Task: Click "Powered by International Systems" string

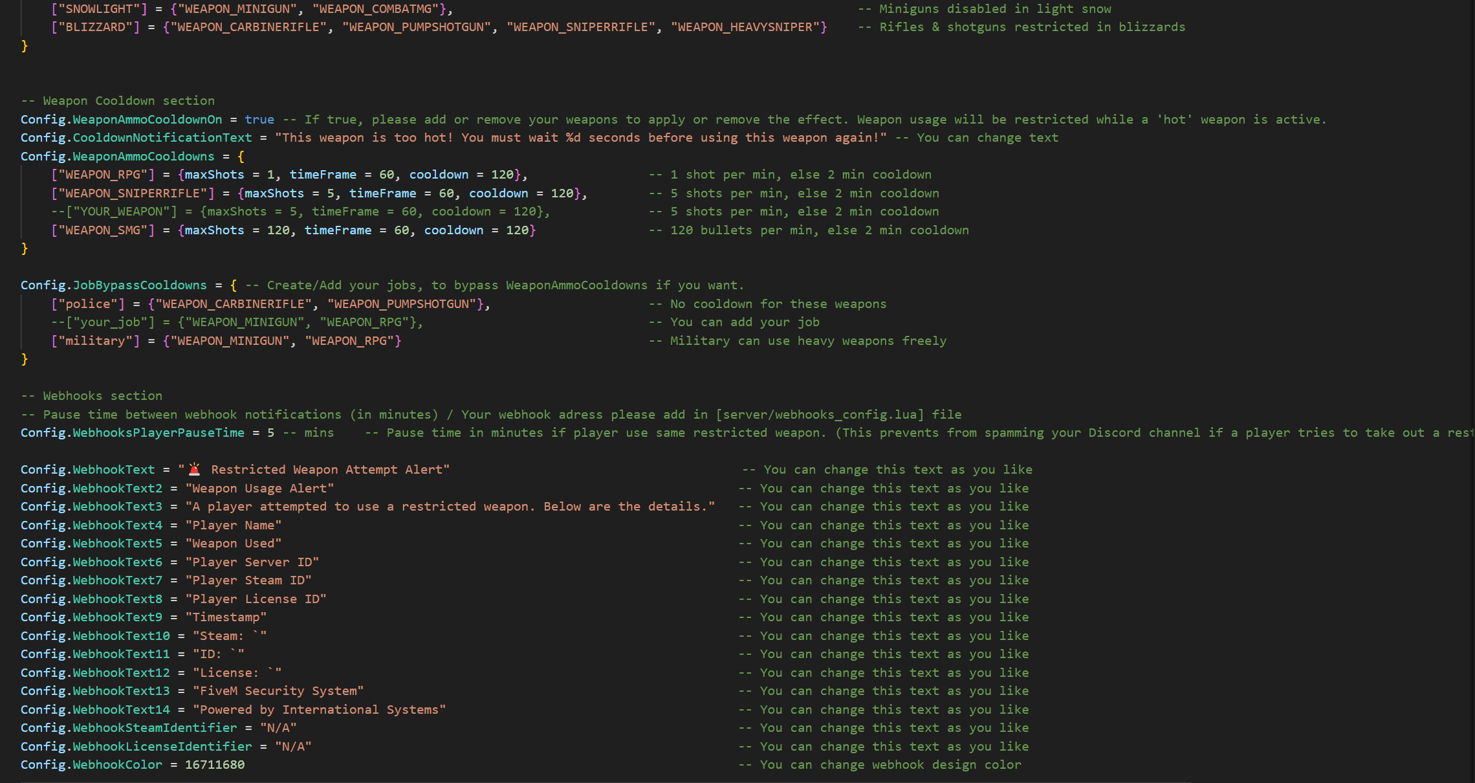Action: [319, 710]
